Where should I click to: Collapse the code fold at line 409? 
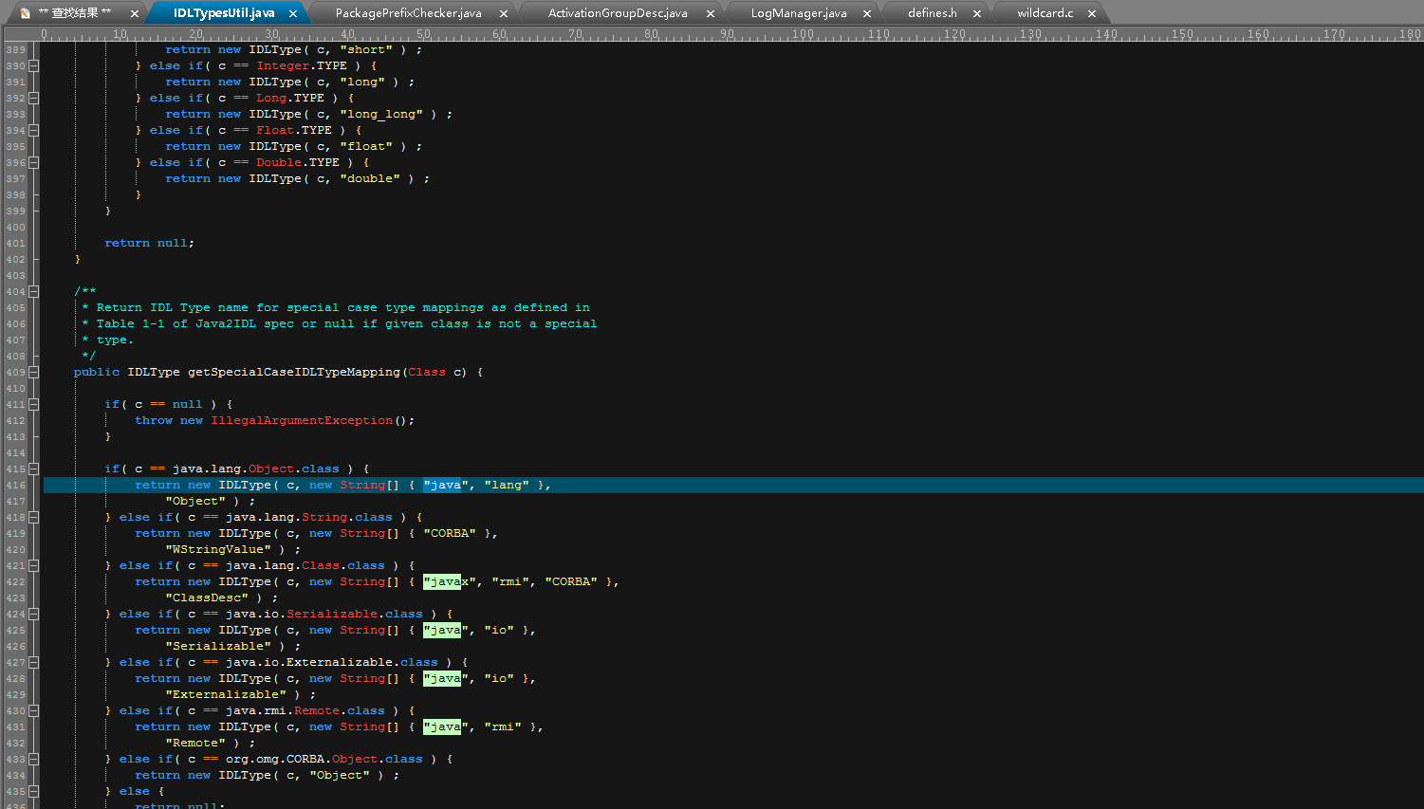[33, 372]
